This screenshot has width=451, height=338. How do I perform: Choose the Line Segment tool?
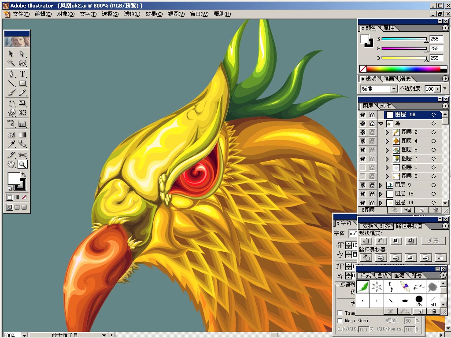[x=11, y=83]
